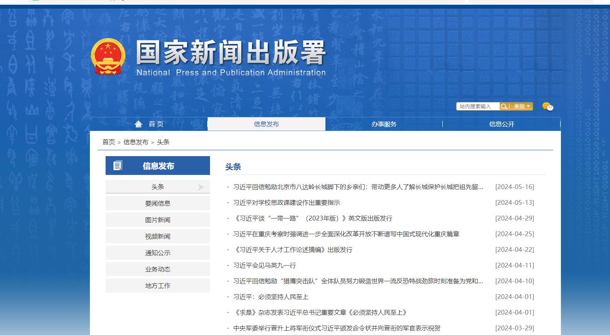Click date text [2024-05-16]
This screenshot has height=335, width=610.
[x=515, y=187]
